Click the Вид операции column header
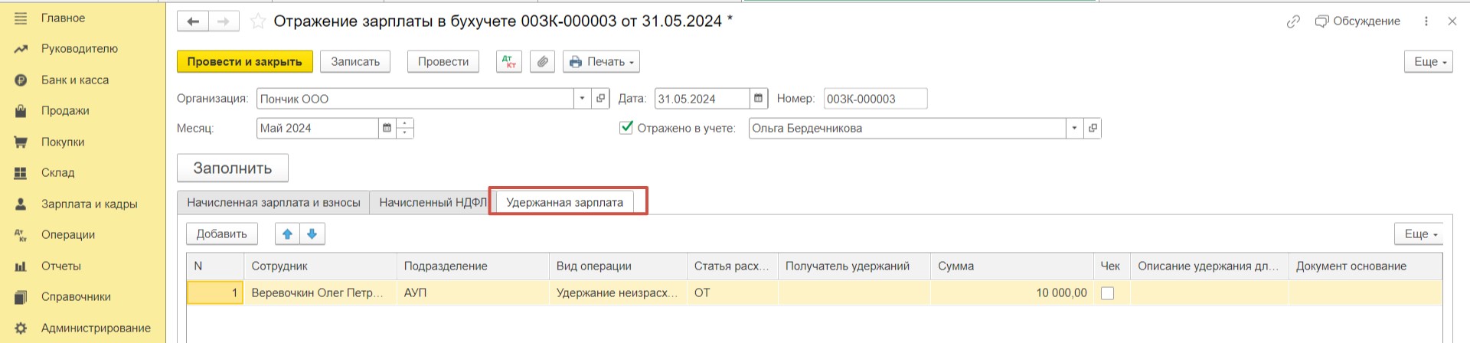 point(618,266)
